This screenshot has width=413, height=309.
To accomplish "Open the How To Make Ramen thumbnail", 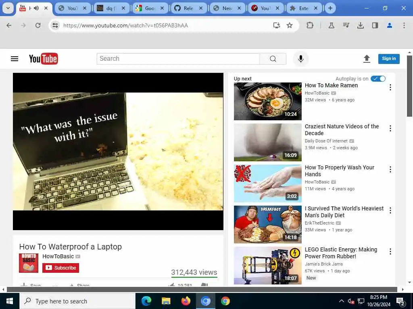I will click(268, 101).
